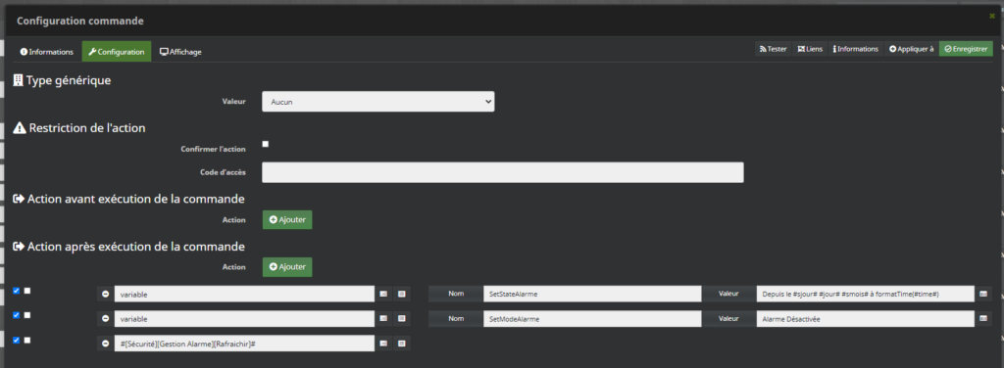Uncheck the checked box on Rafraichir row
1004x368 pixels.
(x=16, y=340)
